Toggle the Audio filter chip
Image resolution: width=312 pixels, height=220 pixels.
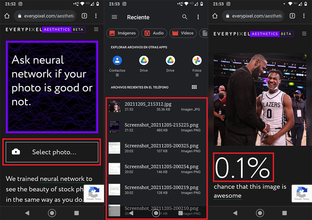(x=154, y=33)
